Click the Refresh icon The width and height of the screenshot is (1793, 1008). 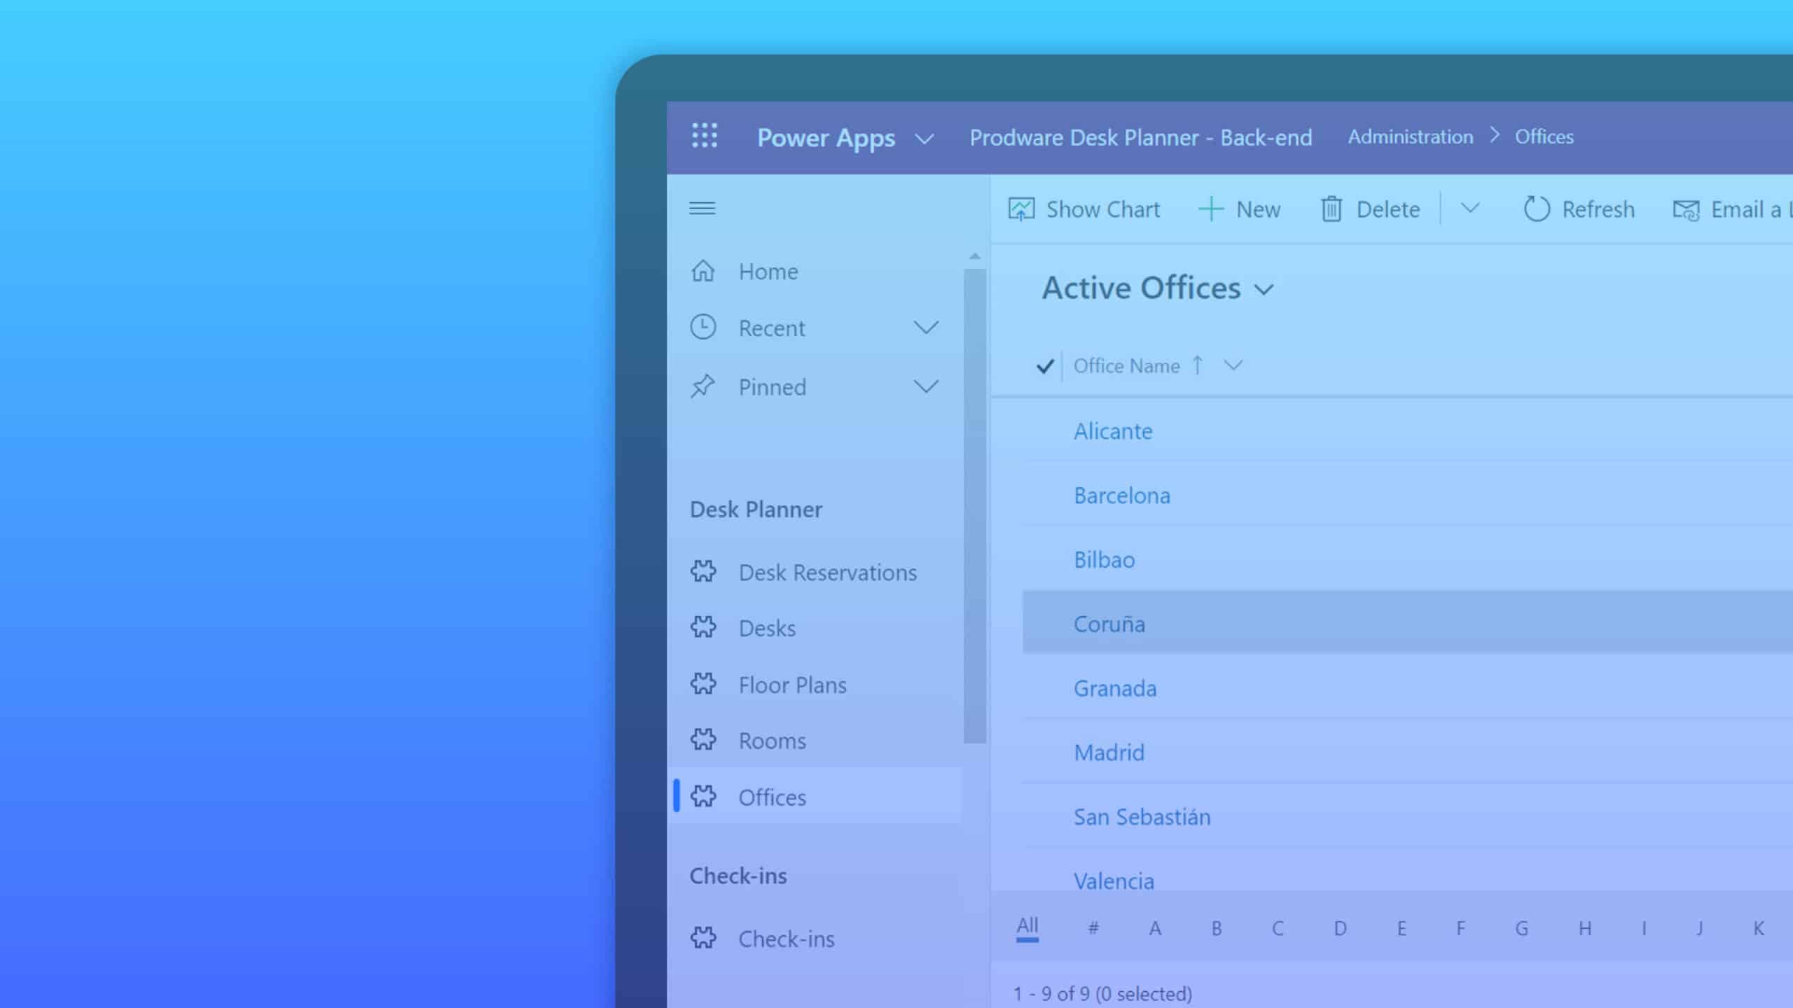(x=1538, y=209)
